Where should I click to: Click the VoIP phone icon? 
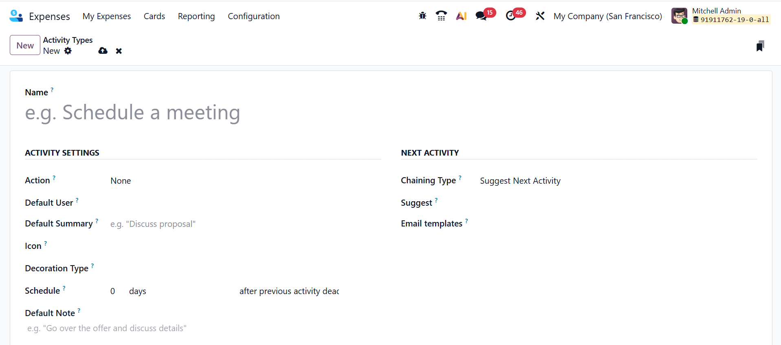click(441, 16)
